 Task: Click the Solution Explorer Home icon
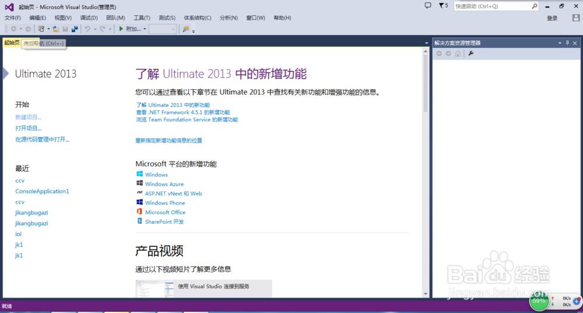pyautogui.click(x=457, y=54)
